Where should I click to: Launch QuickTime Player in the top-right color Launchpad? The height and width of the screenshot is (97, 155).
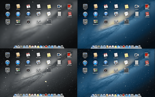point(106,14)
